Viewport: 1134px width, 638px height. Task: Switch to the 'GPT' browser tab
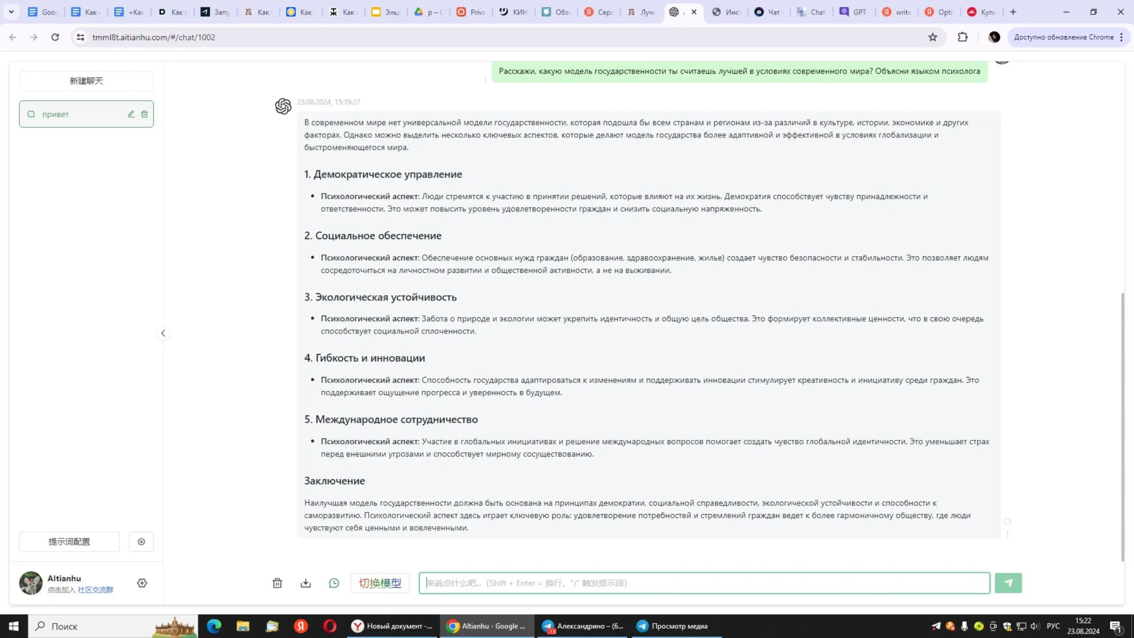click(854, 12)
